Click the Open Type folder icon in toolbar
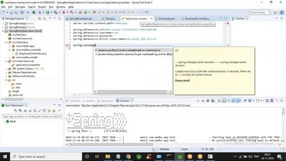Viewport: 286px width, 161px height. 94,13
